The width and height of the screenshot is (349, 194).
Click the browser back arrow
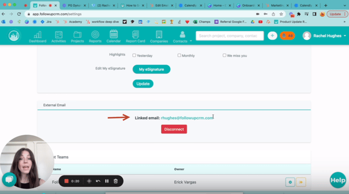point(4,14)
